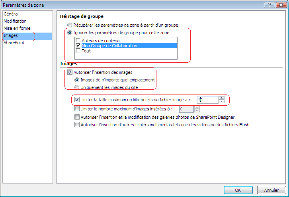Open the Modification settings page

coord(15,21)
